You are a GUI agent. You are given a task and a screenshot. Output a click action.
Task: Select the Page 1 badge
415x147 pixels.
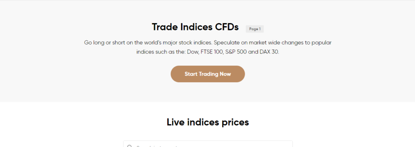pyautogui.click(x=255, y=29)
